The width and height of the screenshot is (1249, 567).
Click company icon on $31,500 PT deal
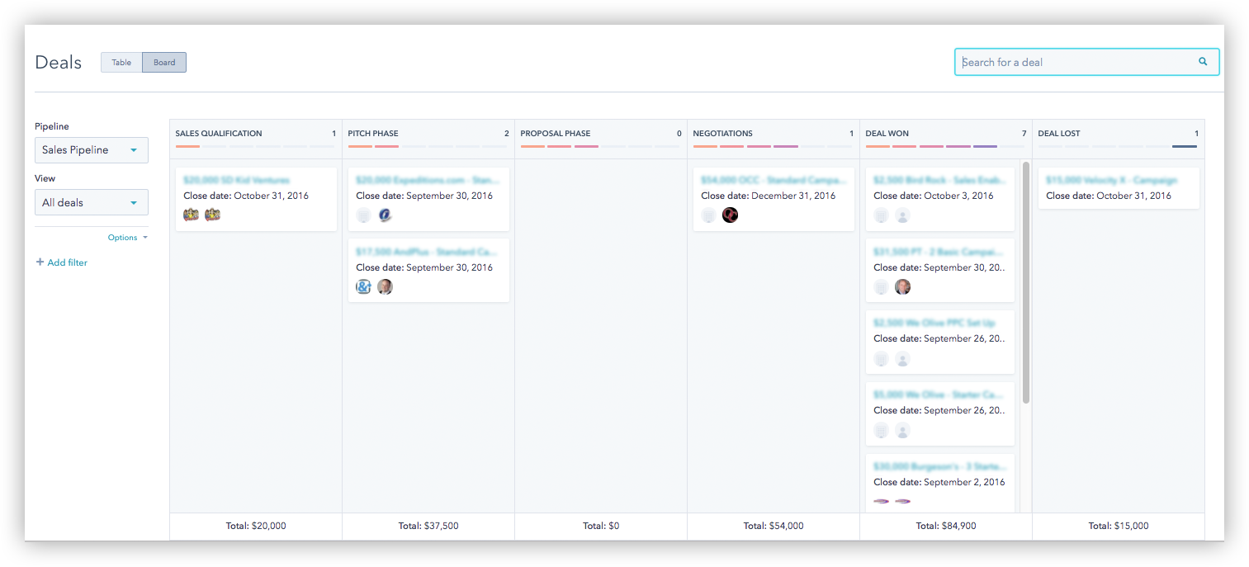click(881, 287)
